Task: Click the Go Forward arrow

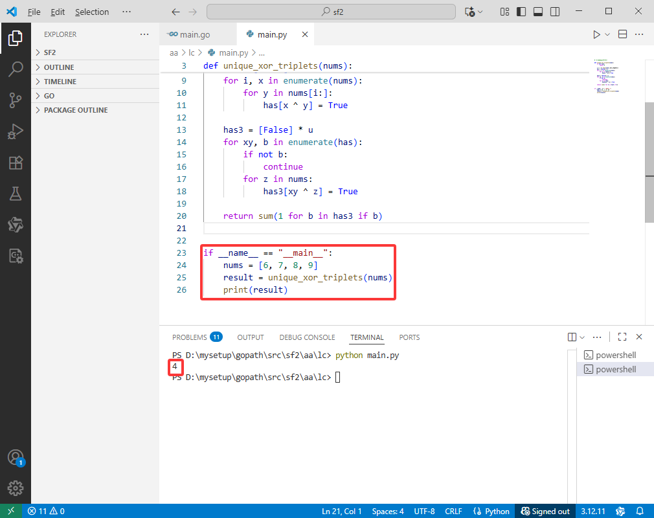Action: 192,12
